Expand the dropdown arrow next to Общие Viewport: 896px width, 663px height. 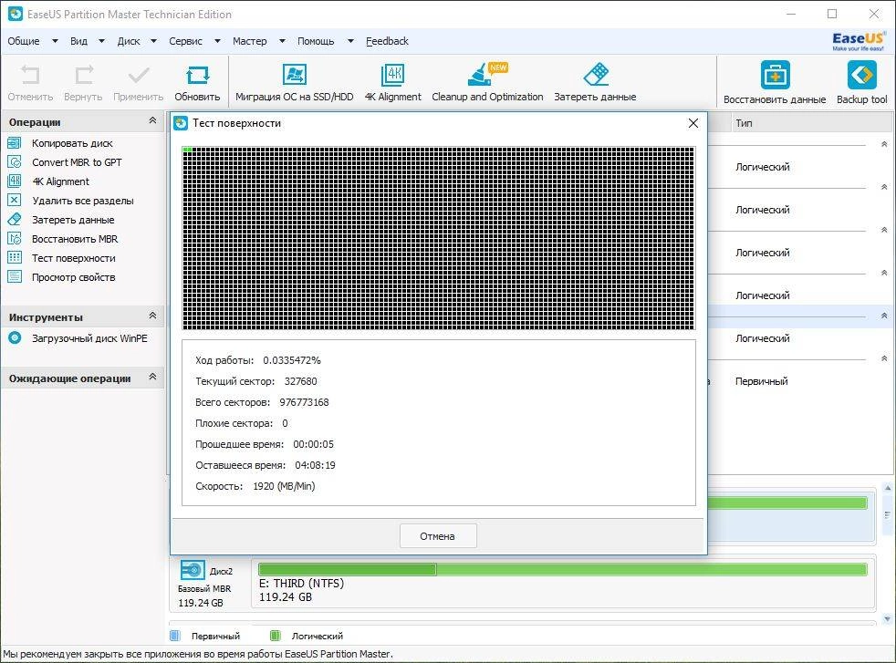tap(55, 41)
